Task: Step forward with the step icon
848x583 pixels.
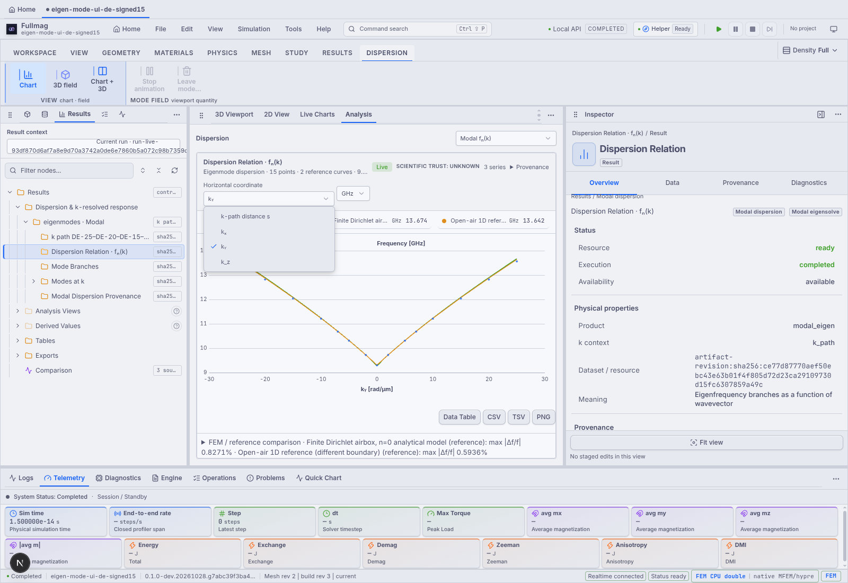Action: click(x=770, y=29)
